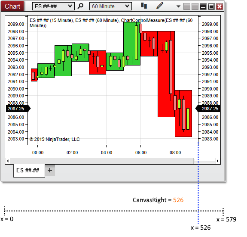Add a new chart tab with plus
247x237 pixels.
[50, 170]
